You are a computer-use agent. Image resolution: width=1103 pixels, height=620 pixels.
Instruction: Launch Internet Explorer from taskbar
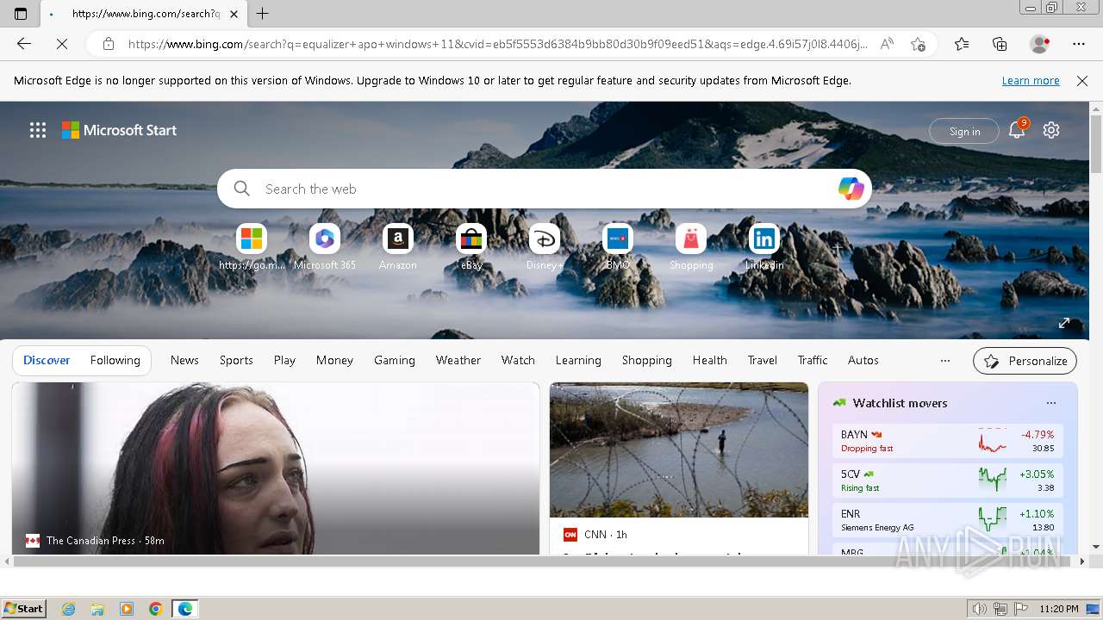[69, 609]
